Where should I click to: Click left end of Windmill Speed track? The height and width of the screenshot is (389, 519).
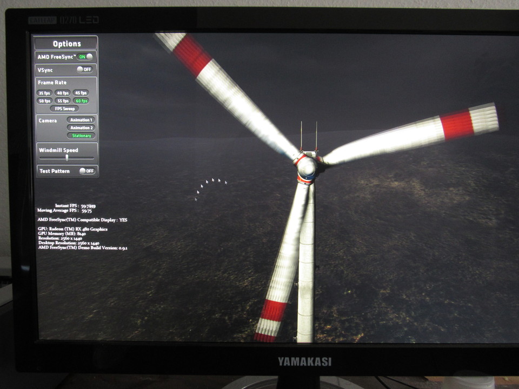click(x=41, y=158)
